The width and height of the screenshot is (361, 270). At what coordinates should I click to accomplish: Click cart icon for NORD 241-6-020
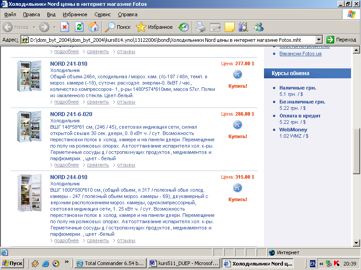(x=238, y=125)
